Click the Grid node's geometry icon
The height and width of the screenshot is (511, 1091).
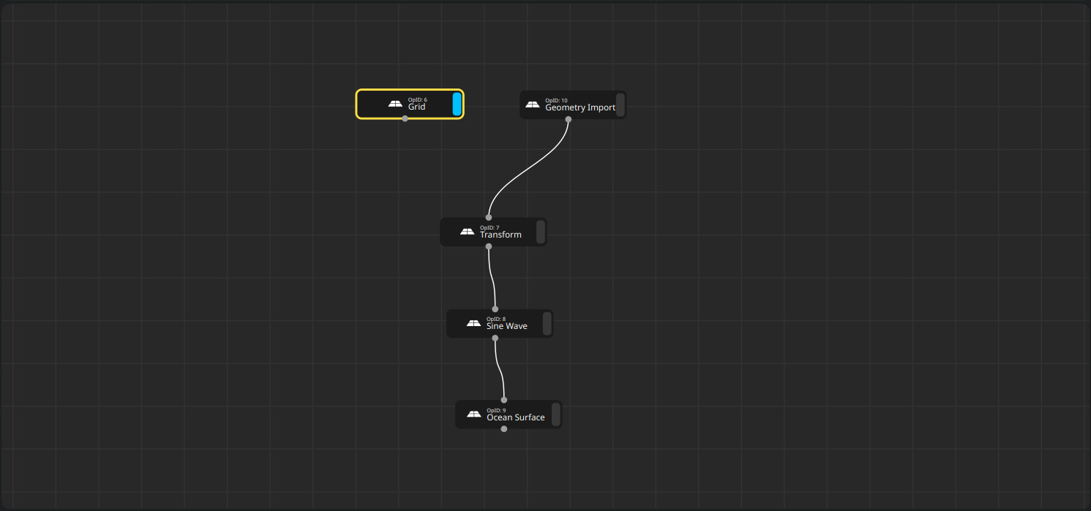(x=395, y=105)
